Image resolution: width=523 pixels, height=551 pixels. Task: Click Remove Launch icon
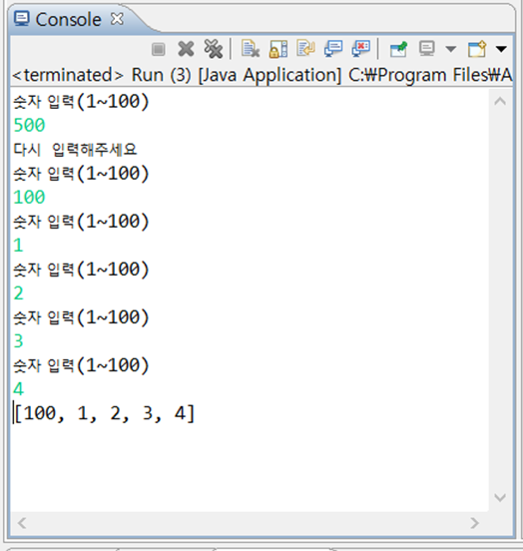click(x=186, y=49)
